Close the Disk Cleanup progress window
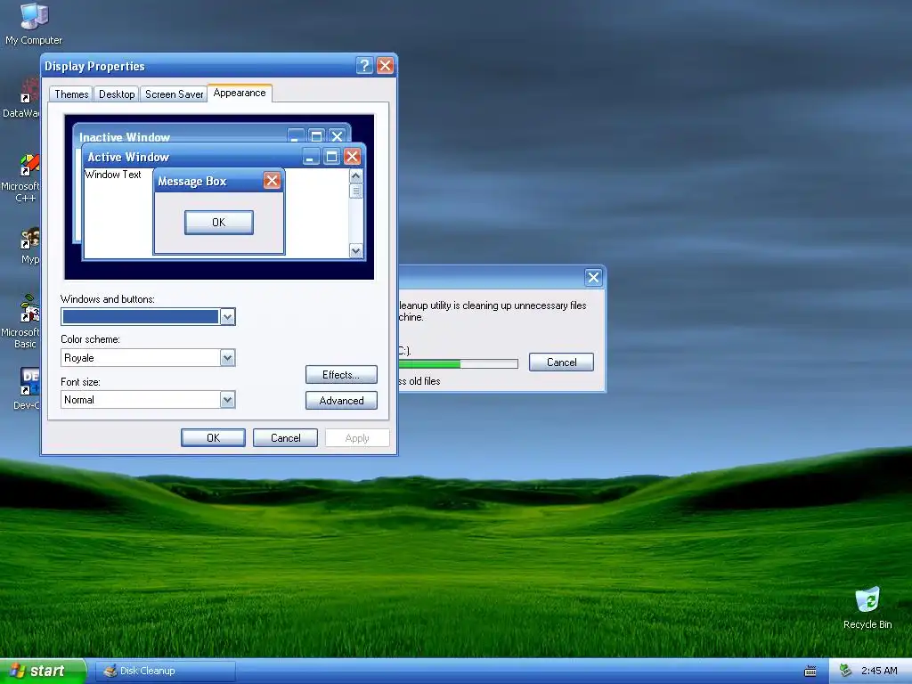 pos(593,278)
